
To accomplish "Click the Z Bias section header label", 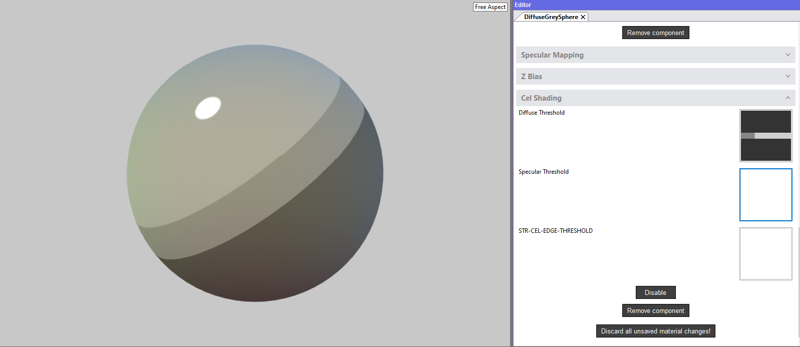I will [532, 77].
